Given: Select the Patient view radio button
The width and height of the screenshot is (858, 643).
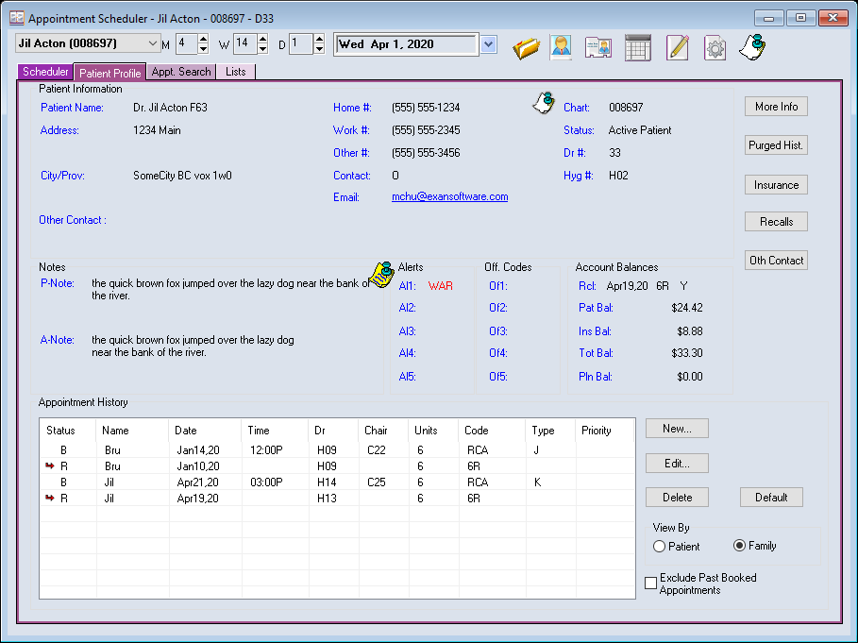Looking at the screenshot, I should [x=659, y=546].
